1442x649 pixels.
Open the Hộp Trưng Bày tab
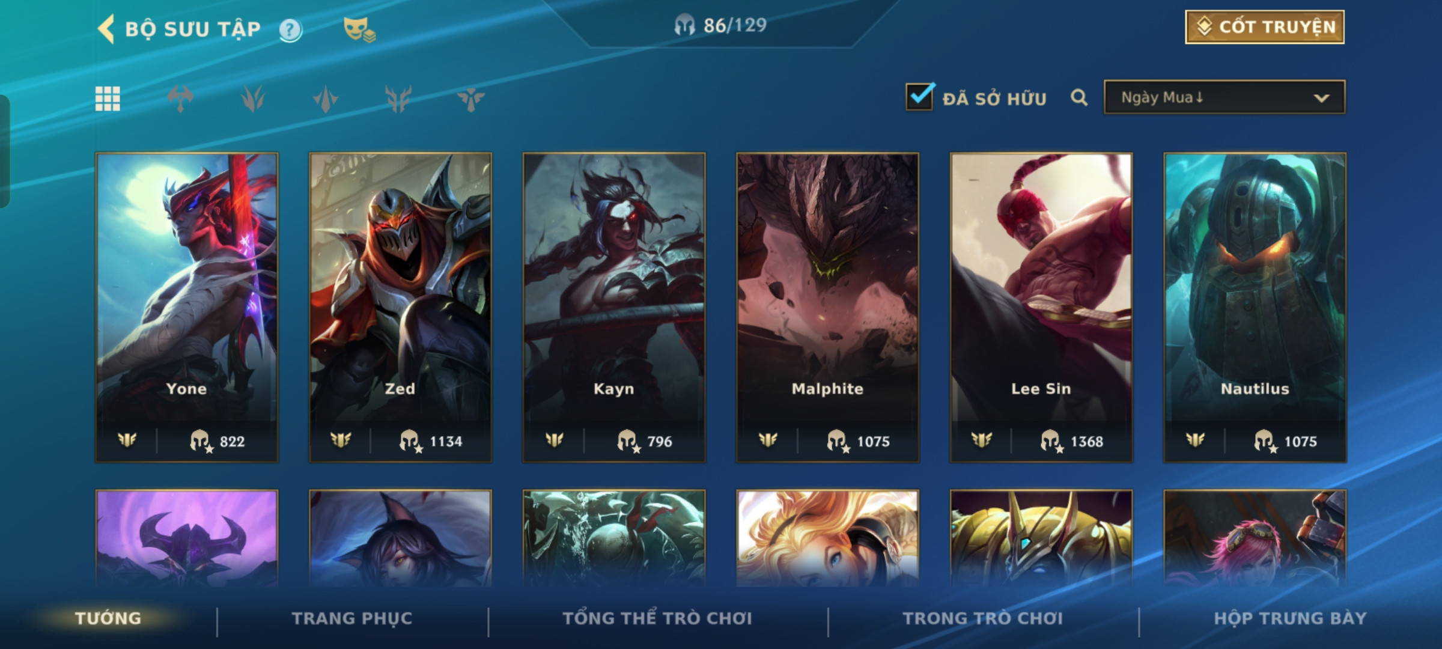coord(1290,618)
